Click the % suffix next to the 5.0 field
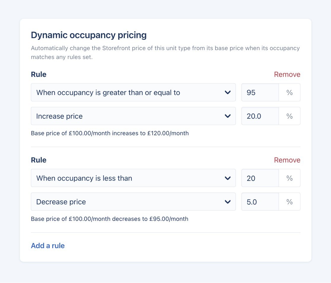Viewport: 331px width, 283px height. pos(290,202)
